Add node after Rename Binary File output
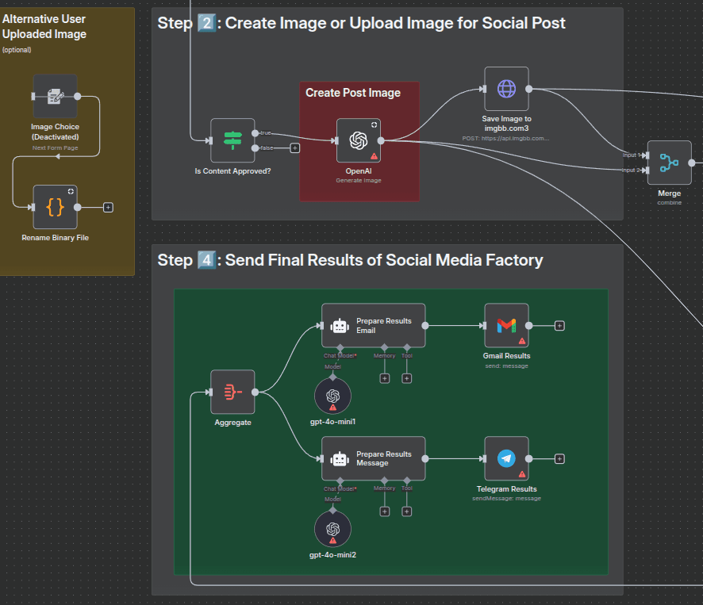The image size is (703, 605). coord(109,207)
